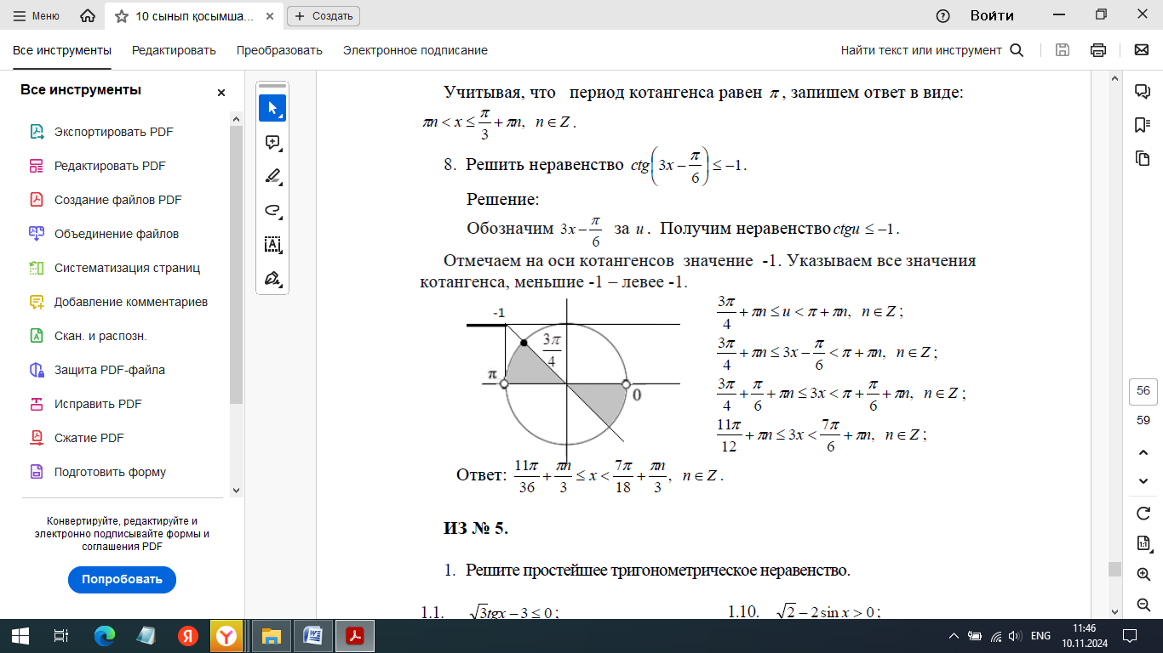Close the Все инструменты side panel
This screenshot has width=1163, height=653.
coord(221,93)
